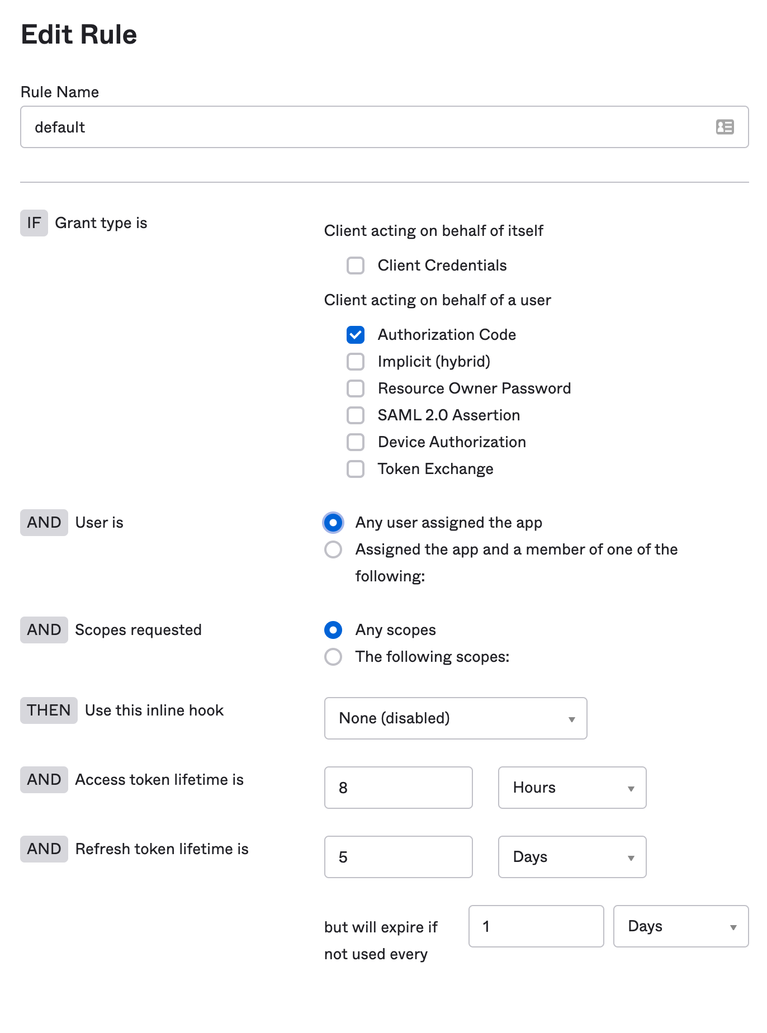Uncheck the Authorization Code grant type
The image size is (767, 1033).
click(x=356, y=335)
